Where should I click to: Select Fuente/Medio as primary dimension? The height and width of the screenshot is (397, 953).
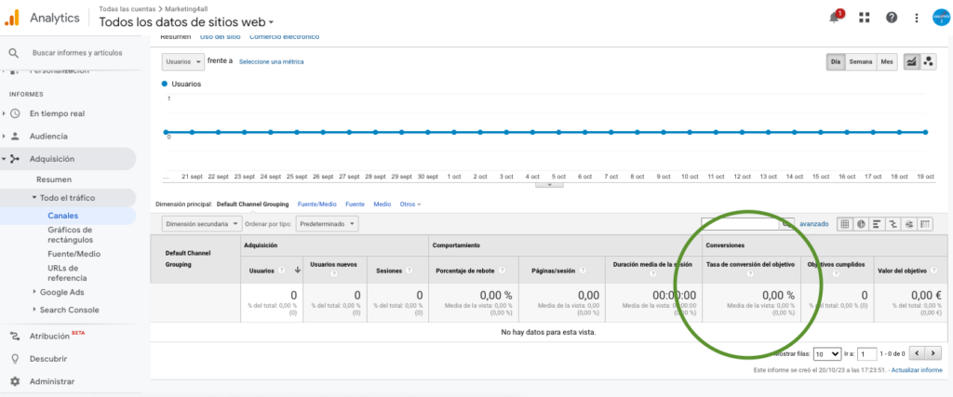click(x=316, y=204)
